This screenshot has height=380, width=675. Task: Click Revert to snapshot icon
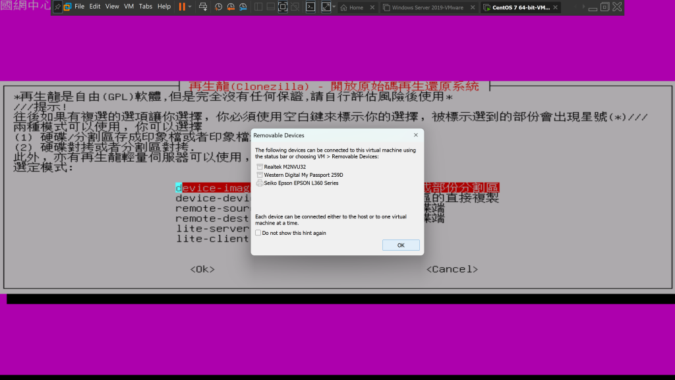click(x=231, y=7)
